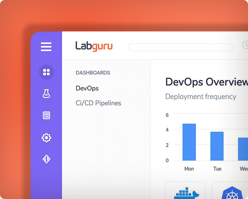Click the Mon bar in chart
The image size is (248, 199).
(189, 142)
